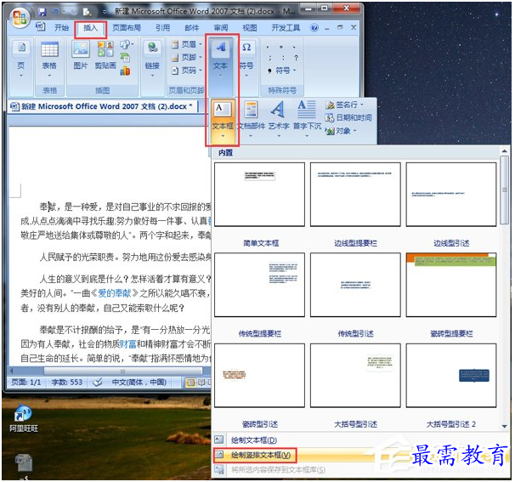The width and height of the screenshot is (515, 482).
Task: Click gallery scrollbar down arrow
Action: point(504,426)
